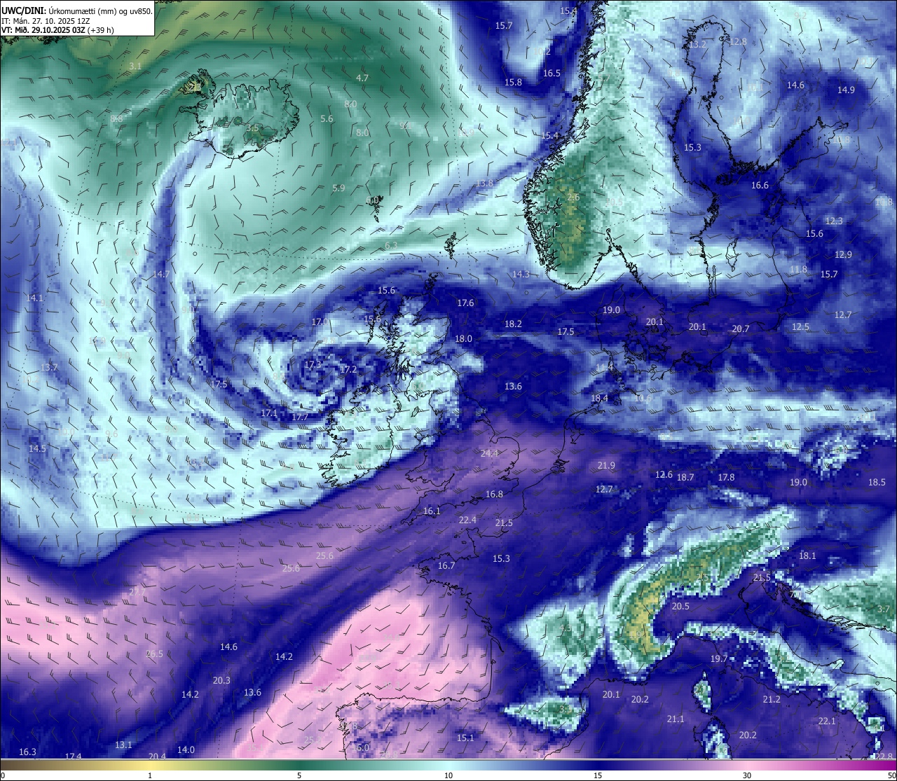Select the 22.4 value near the Channel
Viewport: 897px width, 781px height.
[x=467, y=520]
